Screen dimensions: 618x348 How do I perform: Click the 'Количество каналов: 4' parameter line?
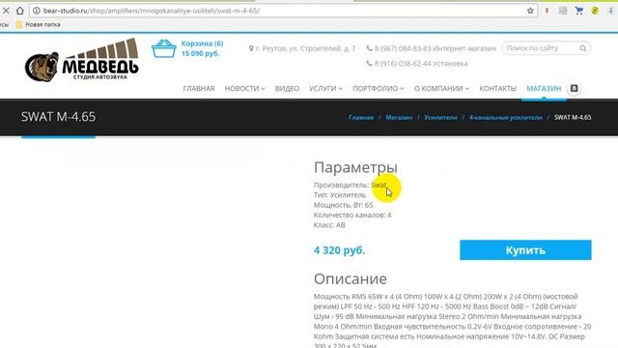coord(352,215)
